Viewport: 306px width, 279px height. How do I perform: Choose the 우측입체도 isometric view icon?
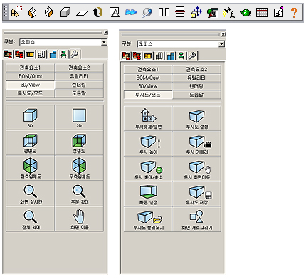point(79,169)
